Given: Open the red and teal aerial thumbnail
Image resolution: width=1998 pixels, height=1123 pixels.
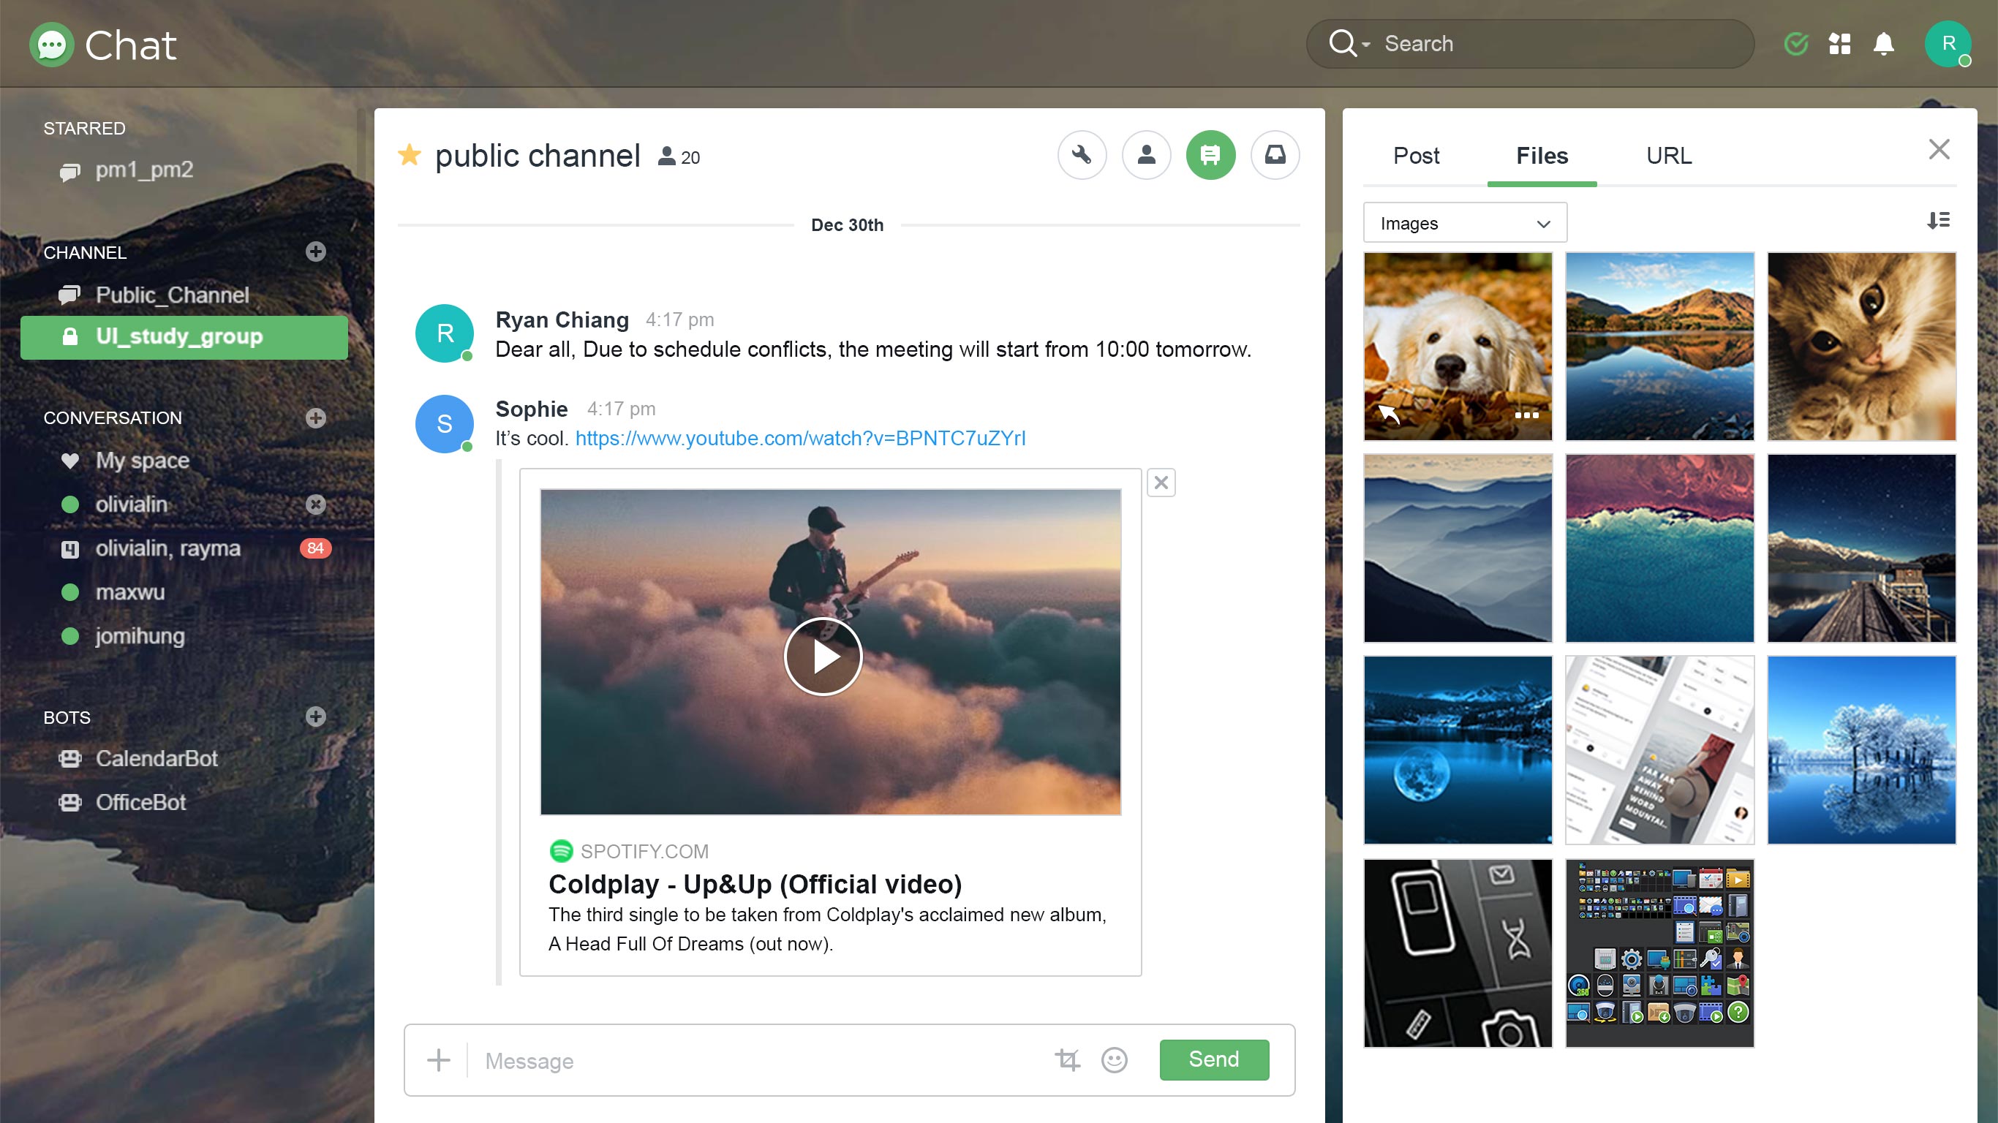Looking at the screenshot, I should coord(1659,548).
